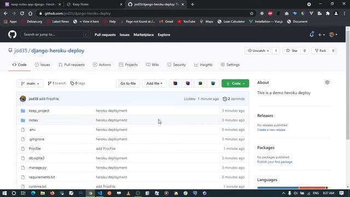Click the first JetBrains toolbox icon beside Add file
Image resolution: width=350 pixels, height=197 pixels.
175,83
